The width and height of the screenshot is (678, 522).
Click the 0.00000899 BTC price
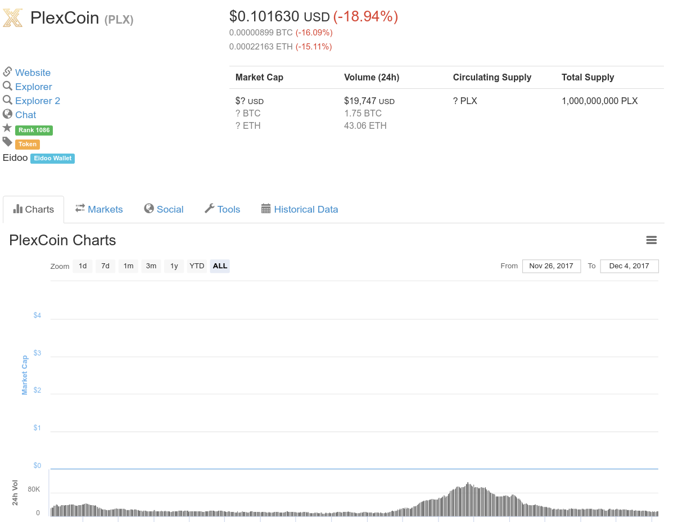pyautogui.click(x=261, y=33)
